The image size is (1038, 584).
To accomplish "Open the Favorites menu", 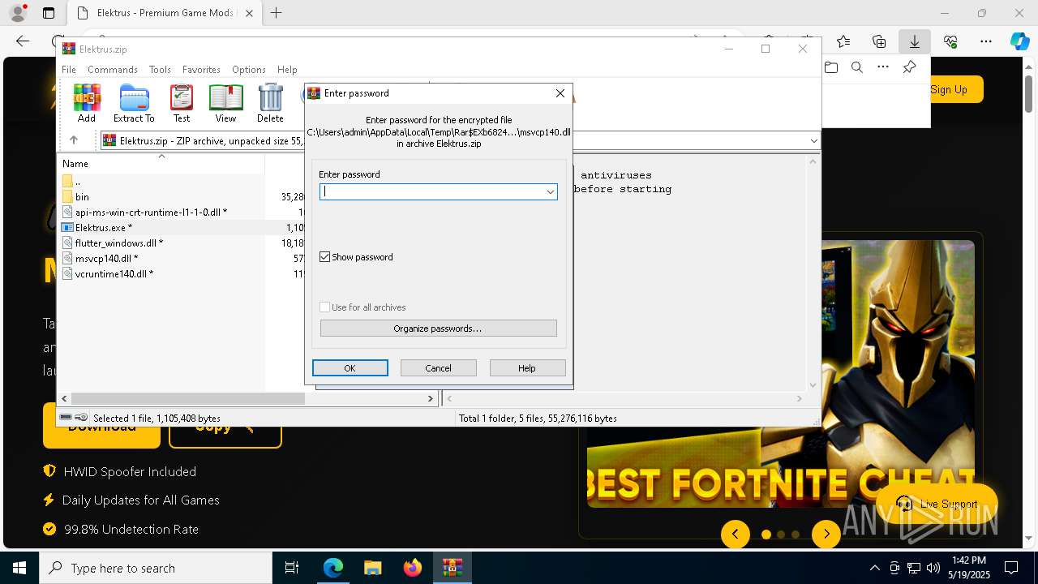I will 201,70.
